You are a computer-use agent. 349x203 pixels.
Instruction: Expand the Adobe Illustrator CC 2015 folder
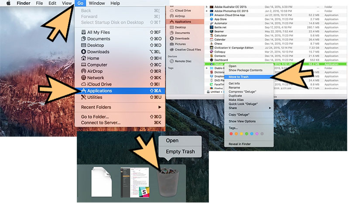pos(206,7)
